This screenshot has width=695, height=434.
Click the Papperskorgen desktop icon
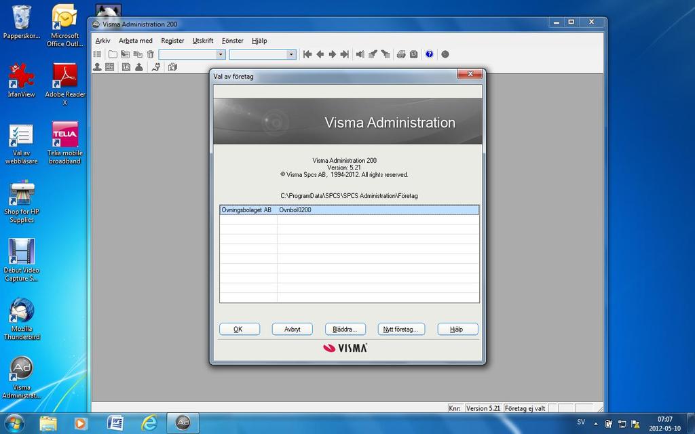[21, 22]
